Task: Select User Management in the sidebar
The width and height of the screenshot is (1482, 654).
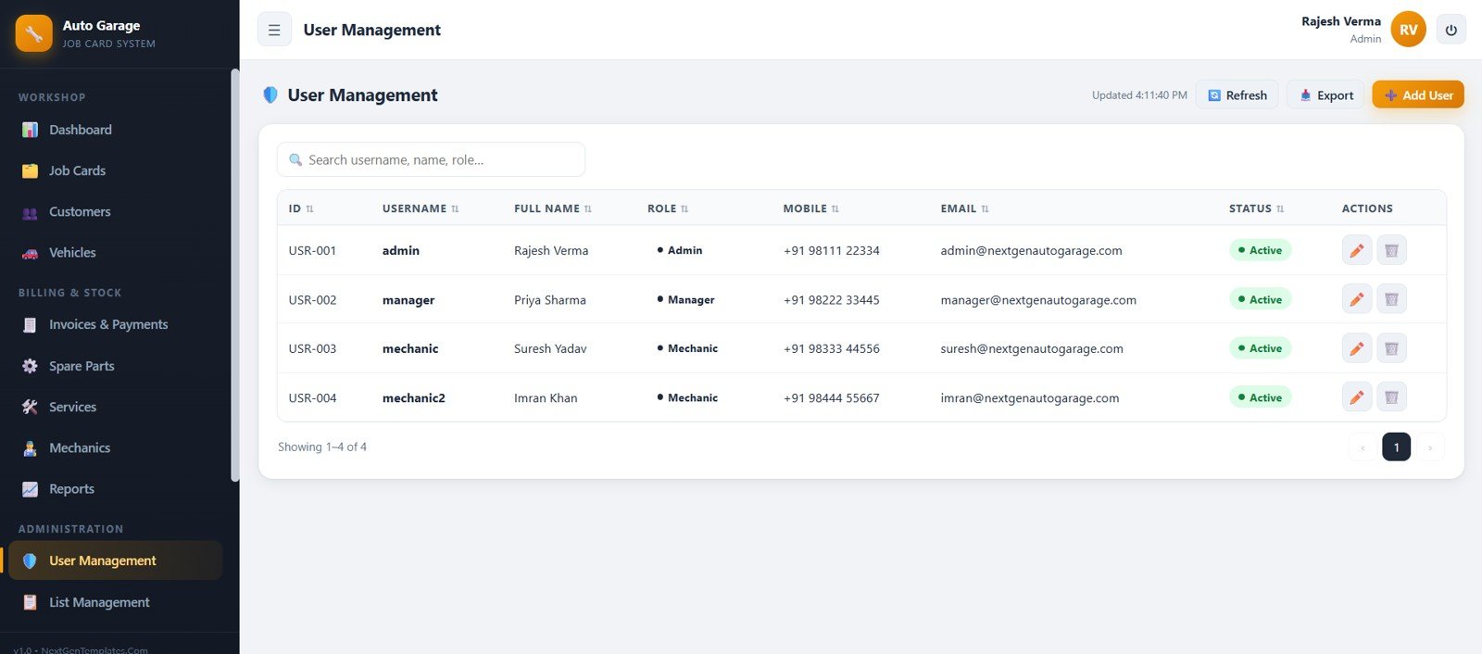Action: (115, 560)
